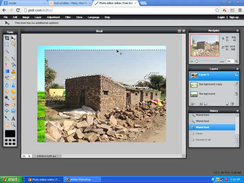Select the Marquee selection tool
244x183 pixels.
(7, 44)
